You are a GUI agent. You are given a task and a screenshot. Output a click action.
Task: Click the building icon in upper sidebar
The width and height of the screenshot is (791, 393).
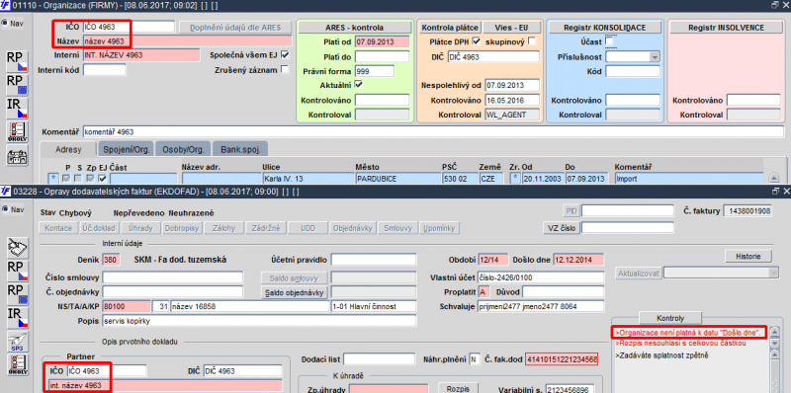pyautogui.click(x=17, y=157)
